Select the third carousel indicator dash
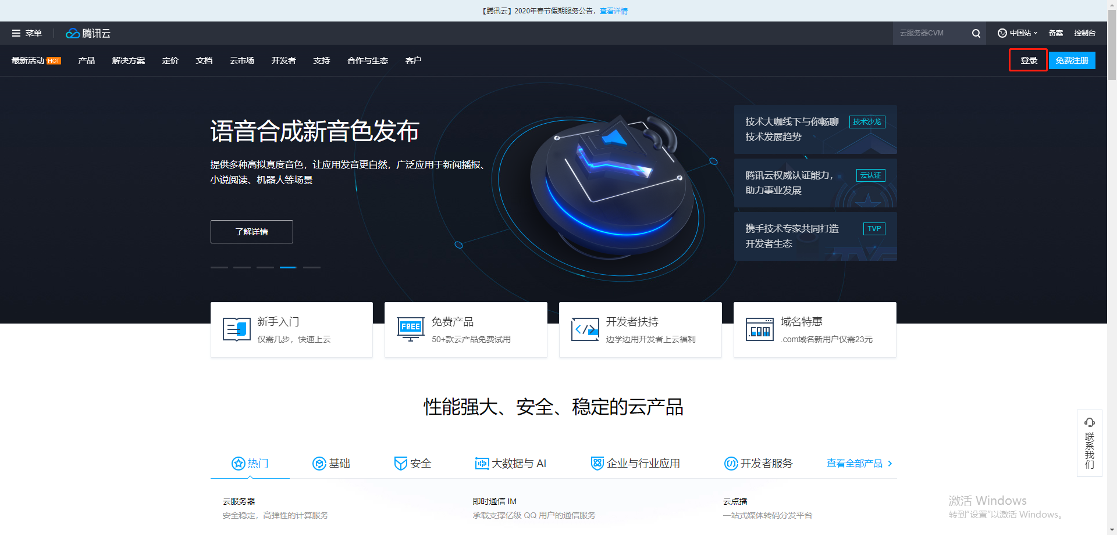The image size is (1117, 535). pyautogui.click(x=265, y=267)
